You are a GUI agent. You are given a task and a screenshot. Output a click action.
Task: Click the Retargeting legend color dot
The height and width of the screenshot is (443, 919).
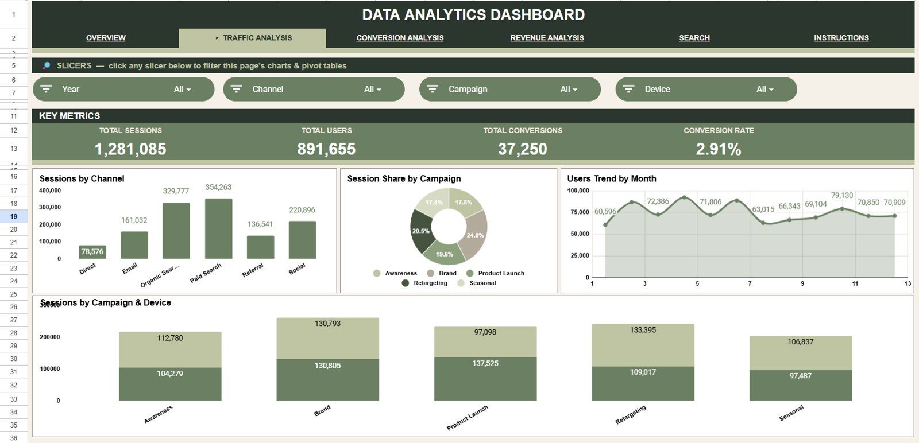pyautogui.click(x=406, y=283)
